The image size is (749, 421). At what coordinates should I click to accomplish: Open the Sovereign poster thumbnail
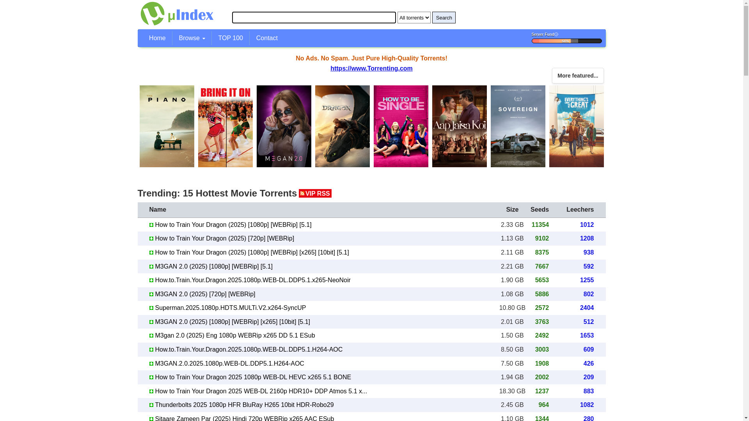tap(518, 126)
